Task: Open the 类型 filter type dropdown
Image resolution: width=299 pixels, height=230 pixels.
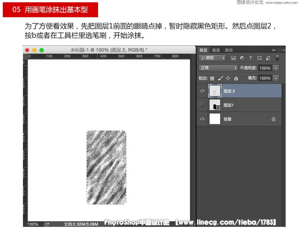Action: (x=213, y=58)
